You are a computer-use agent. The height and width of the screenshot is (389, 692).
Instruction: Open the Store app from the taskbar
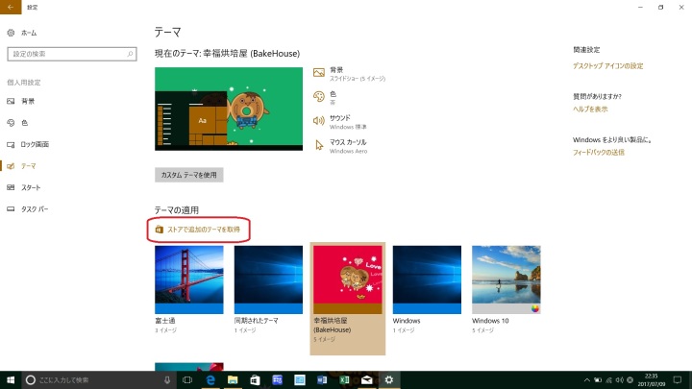pyautogui.click(x=255, y=379)
